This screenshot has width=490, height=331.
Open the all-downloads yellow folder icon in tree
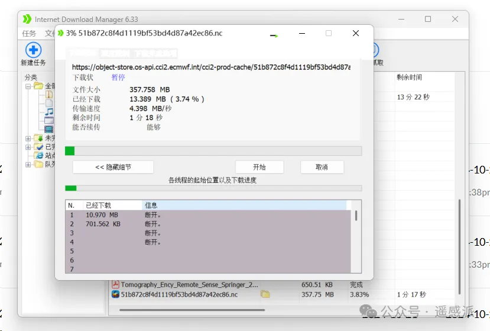(x=38, y=85)
